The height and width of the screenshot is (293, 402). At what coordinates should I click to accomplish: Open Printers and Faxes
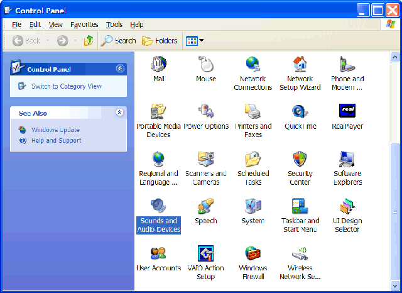pos(253,121)
